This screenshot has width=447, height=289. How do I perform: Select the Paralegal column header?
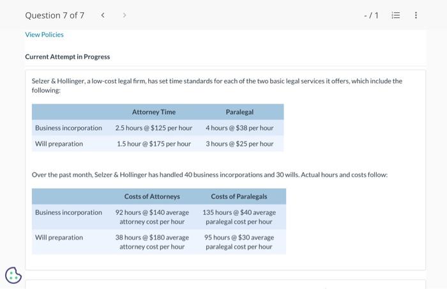[x=239, y=112]
